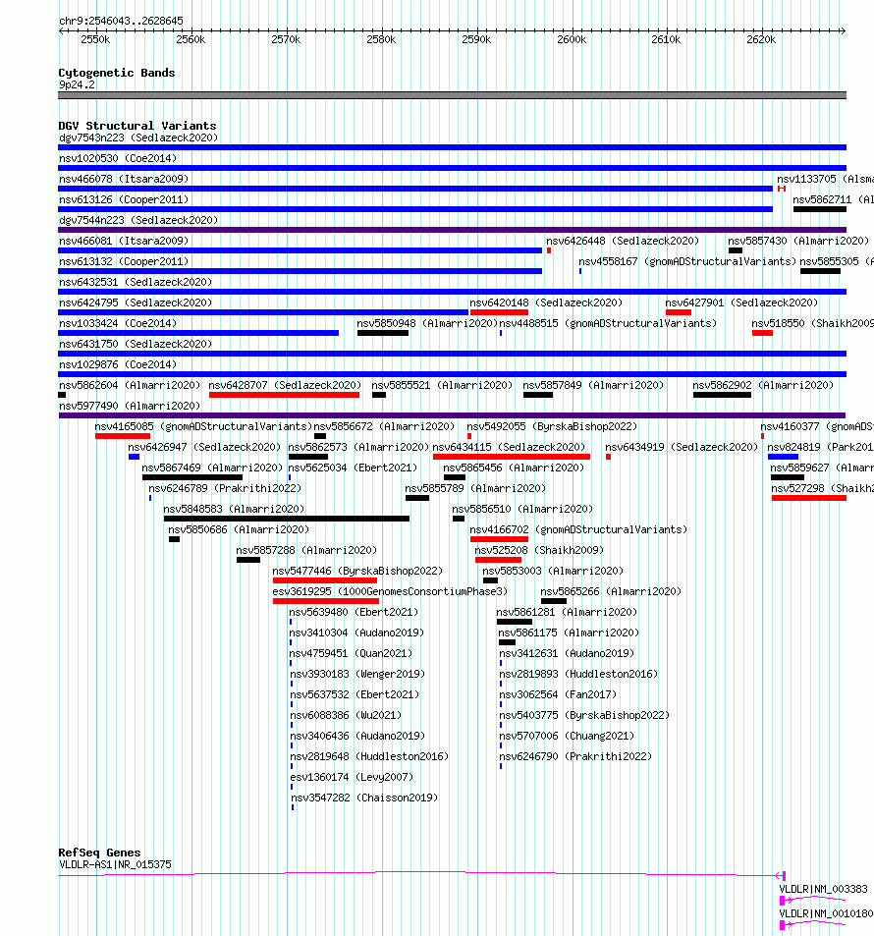Select nsv5857288 (Almarri2020) label
The height and width of the screenshot is (936, 874).
pos(306,550)
